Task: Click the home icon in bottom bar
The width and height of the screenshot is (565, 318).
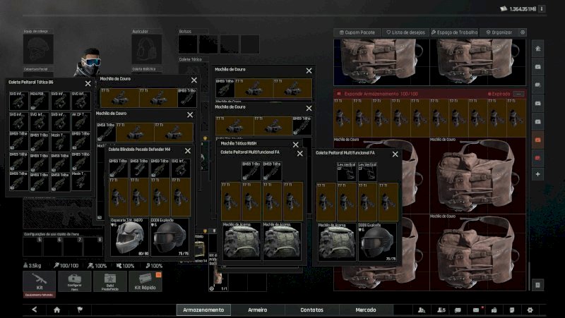Action: (56, 310)
